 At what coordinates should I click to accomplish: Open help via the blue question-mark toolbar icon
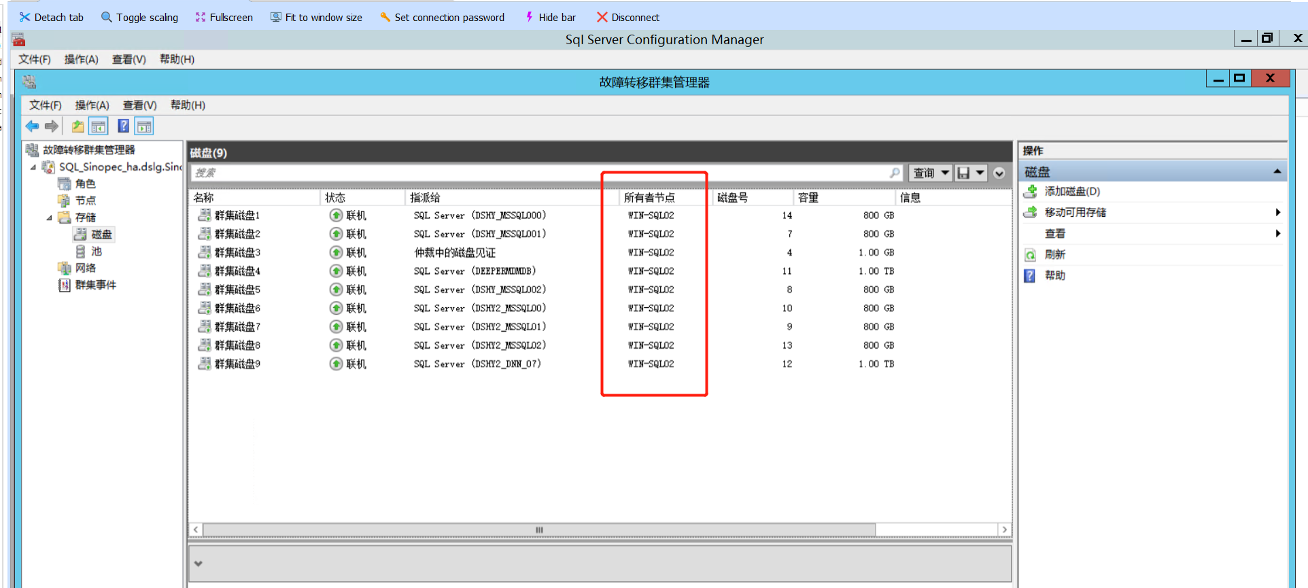[x=123, y=126]
